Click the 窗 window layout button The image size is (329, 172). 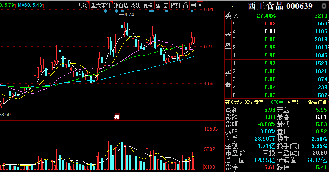coord(165,5)
